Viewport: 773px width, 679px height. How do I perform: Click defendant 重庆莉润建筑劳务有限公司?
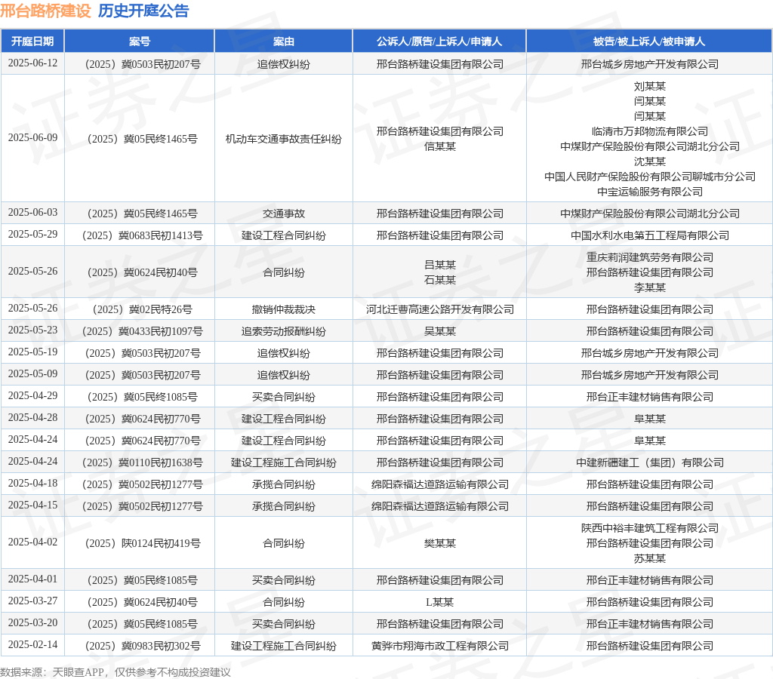(x=650, y=258)
